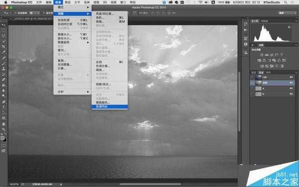
Task: Open the Info panel icon
Action: (x=246, y=44)
